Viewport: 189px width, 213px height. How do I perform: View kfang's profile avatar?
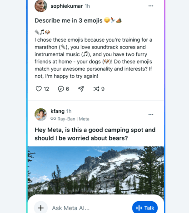pyautogui.click(x=41, y=114)
